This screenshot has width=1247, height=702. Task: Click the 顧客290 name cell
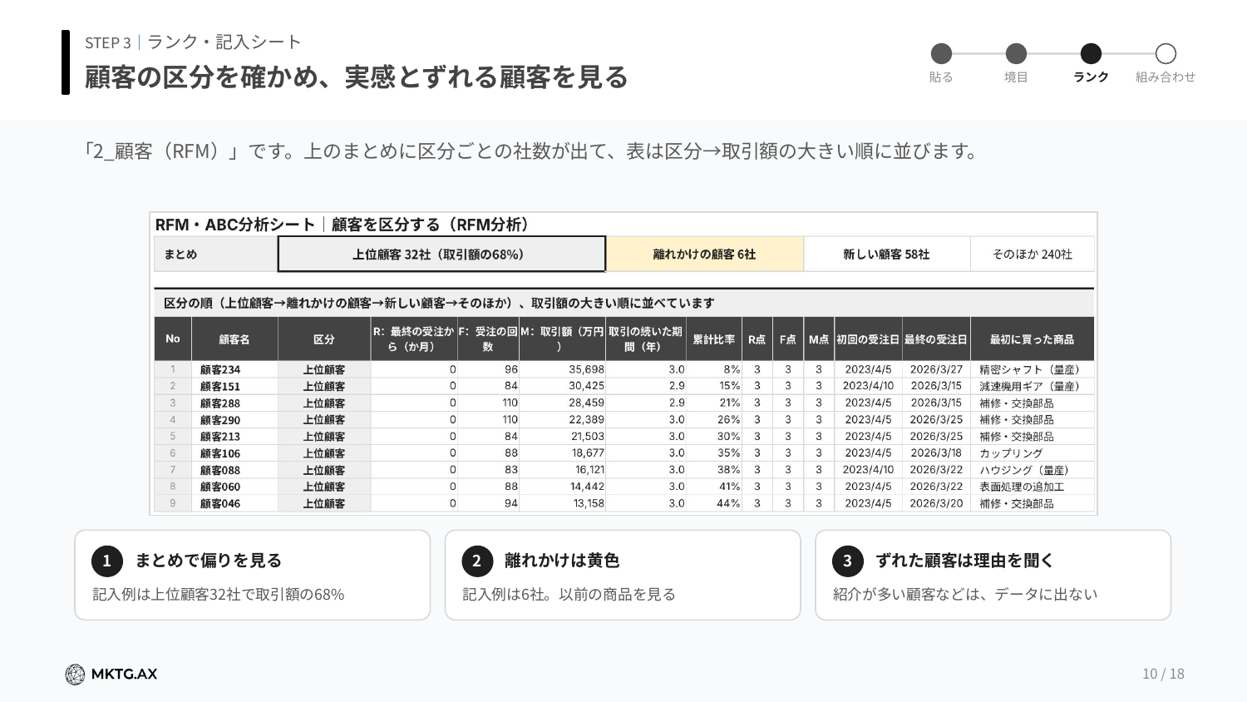pyautogui.click(x=234, y=420)
